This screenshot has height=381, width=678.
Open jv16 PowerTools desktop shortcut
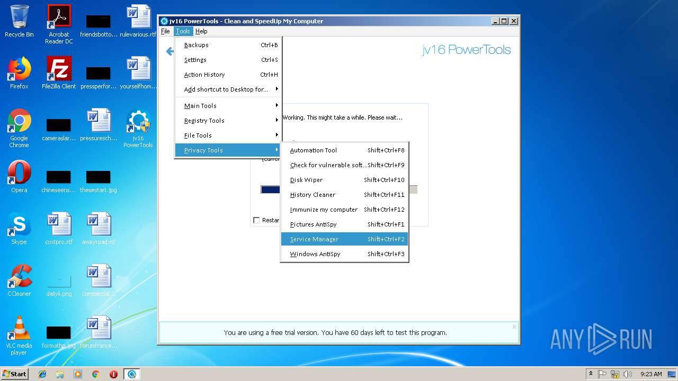click(x=138, y=128)
